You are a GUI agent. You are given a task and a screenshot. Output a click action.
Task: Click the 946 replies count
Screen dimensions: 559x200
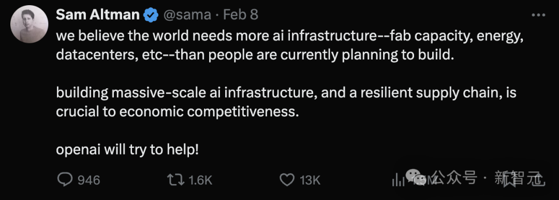pyautogui.click(x=89, y=180)
